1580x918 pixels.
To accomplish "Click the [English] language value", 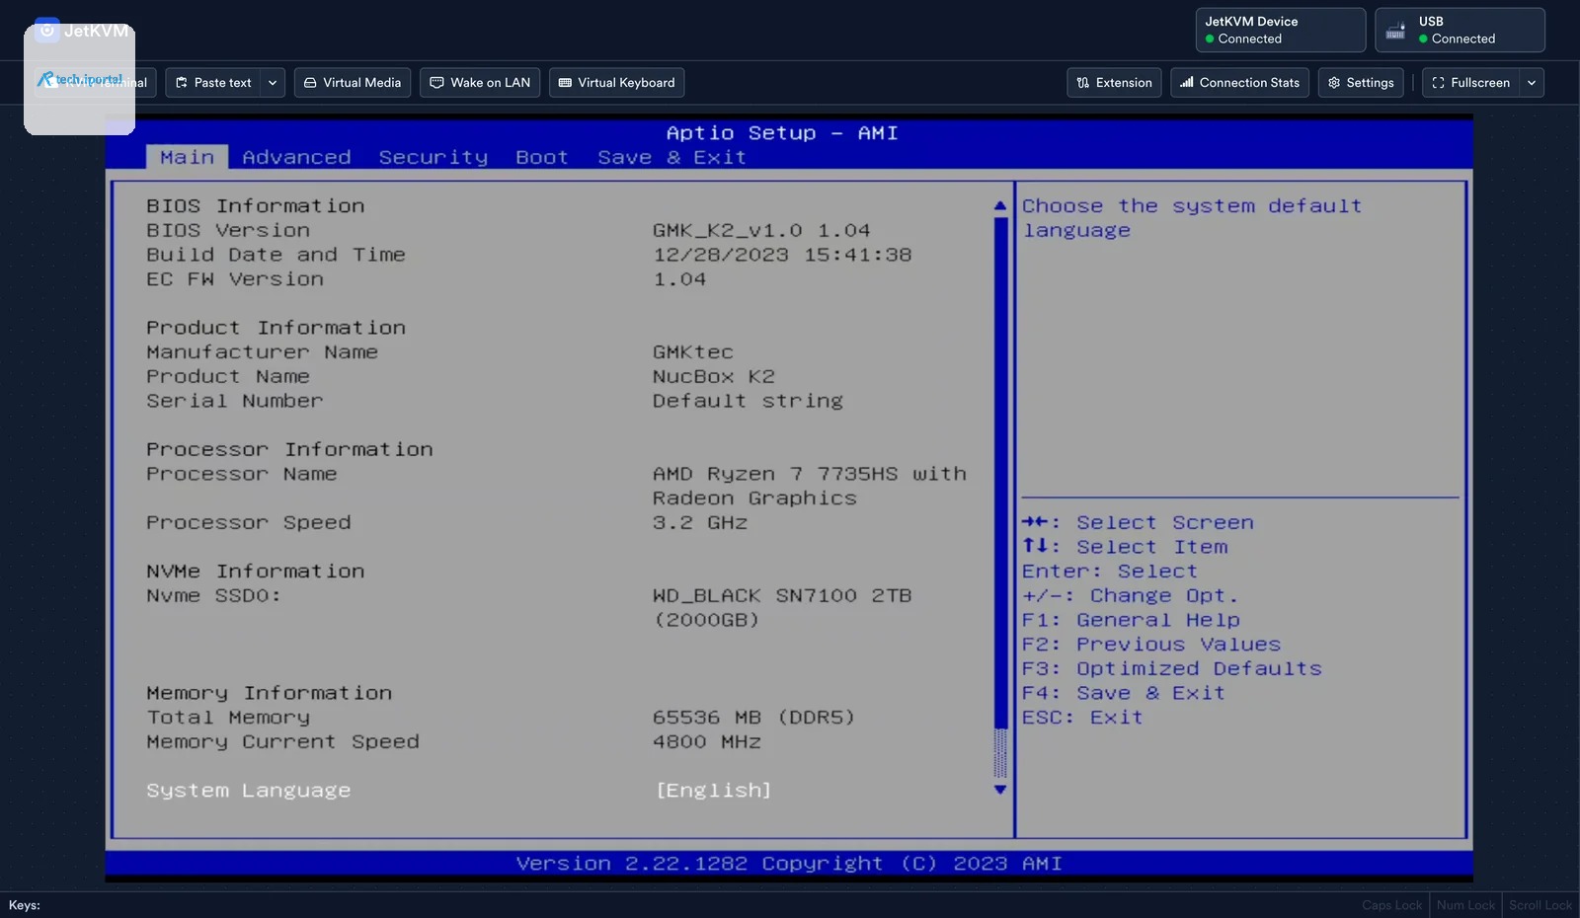I will pos(713,791).
